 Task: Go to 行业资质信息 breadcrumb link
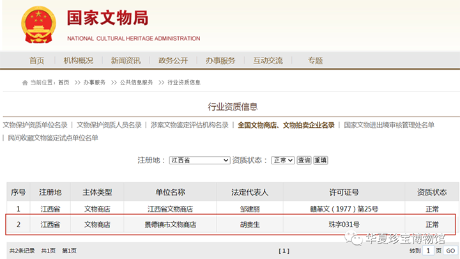184,82
